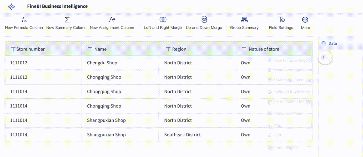Click the round plus add-step button
Screen dimensions: 363x157
coord(324,57)
